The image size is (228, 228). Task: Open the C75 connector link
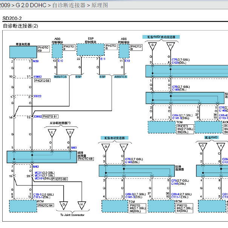pyautogui.click(x=174, y=60)
